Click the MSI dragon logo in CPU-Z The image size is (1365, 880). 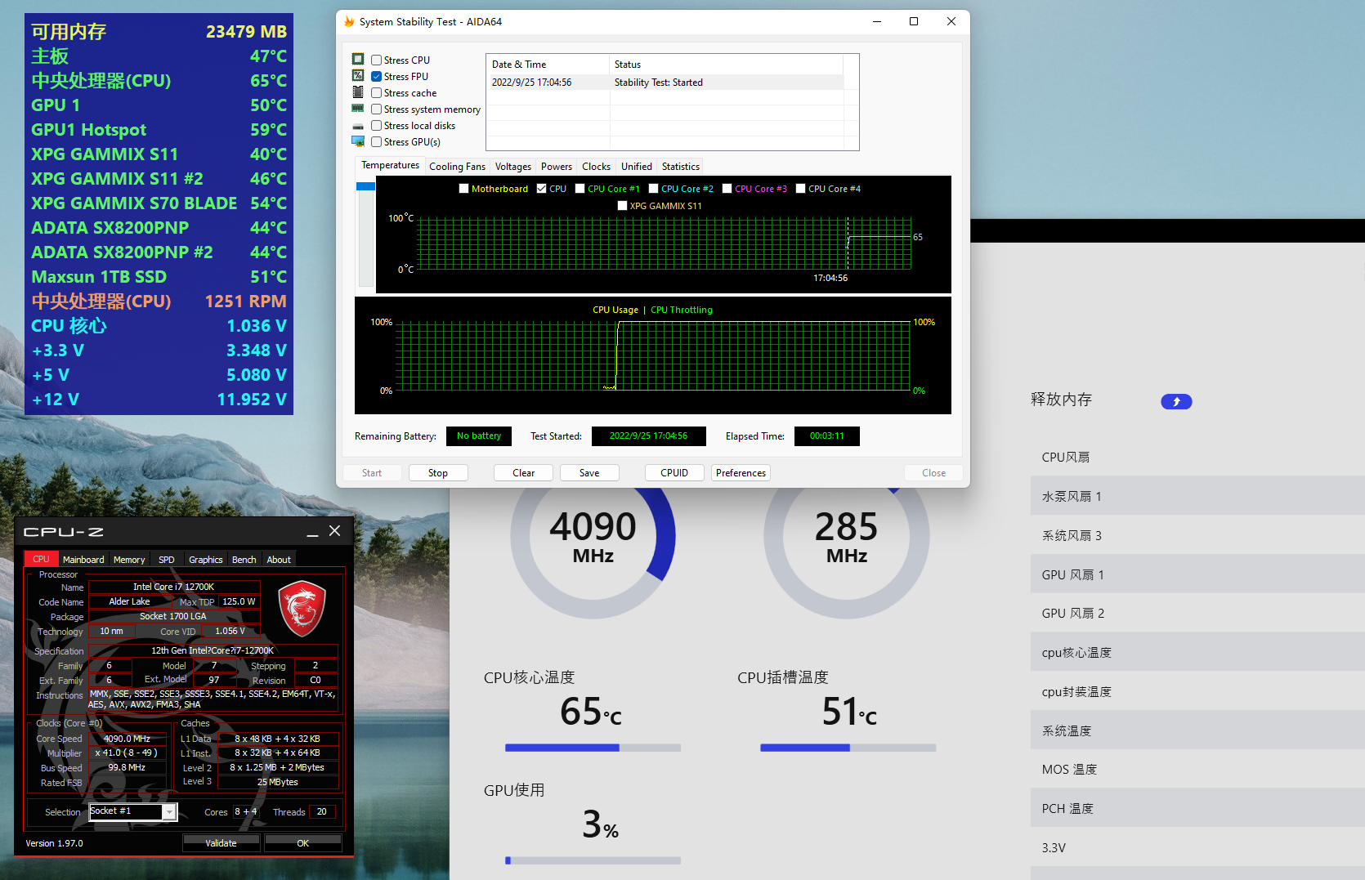(302, 609)
